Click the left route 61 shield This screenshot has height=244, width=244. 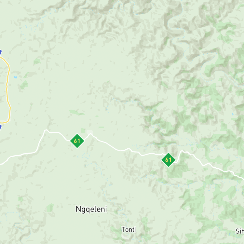tap(77, 141)
